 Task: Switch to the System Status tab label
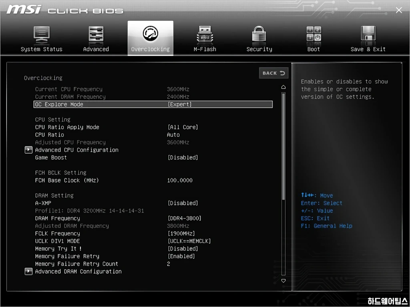tap(42, 49)
